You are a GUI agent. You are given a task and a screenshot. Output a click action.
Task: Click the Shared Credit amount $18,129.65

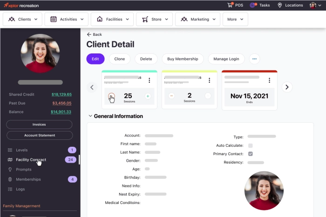(x=61, y=94)
